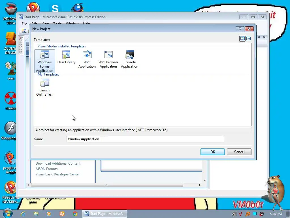This screenshot has width=290, height=218.
Task: Open the collapsed Toolbox side tab
Action: [21, 45]
